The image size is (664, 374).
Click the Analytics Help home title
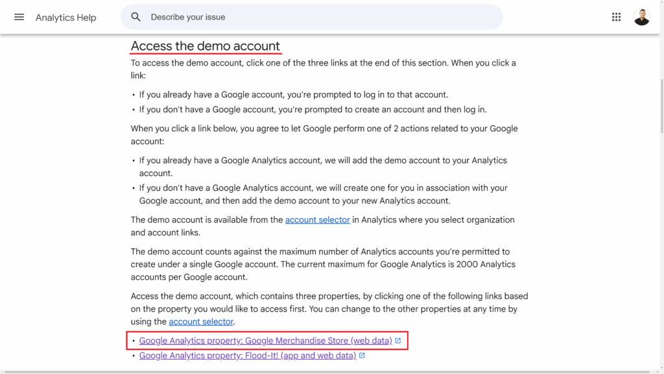coord(65,17)
